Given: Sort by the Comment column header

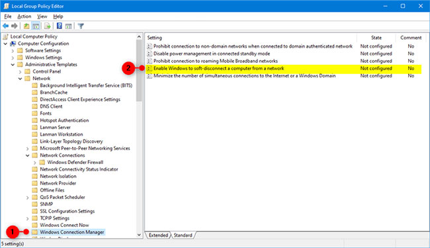Looking at the screenshot, I should pos(411,38).
